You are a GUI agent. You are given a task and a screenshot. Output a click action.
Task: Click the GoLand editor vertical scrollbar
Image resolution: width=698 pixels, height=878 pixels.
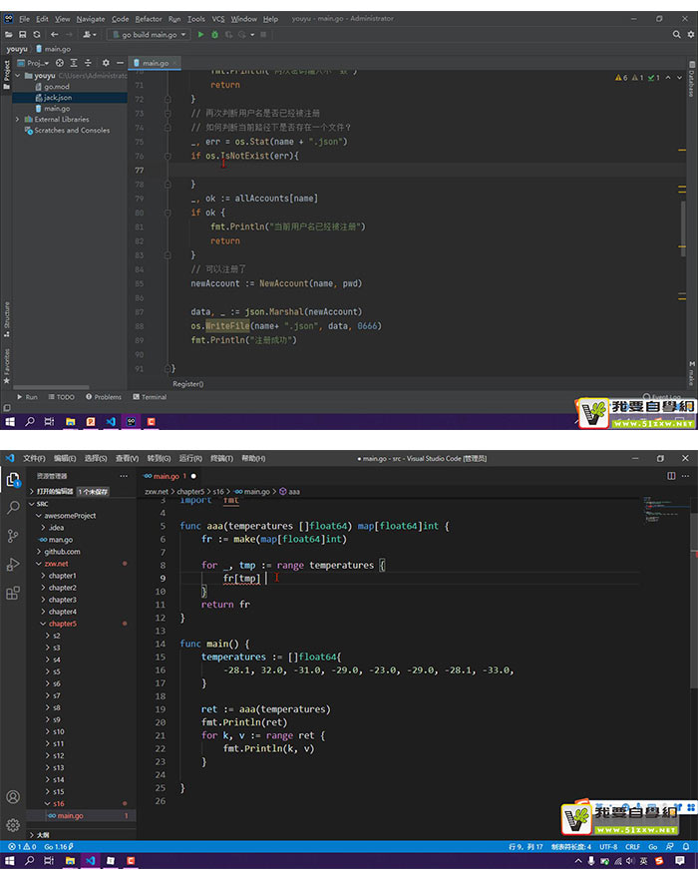coord(683,228)
